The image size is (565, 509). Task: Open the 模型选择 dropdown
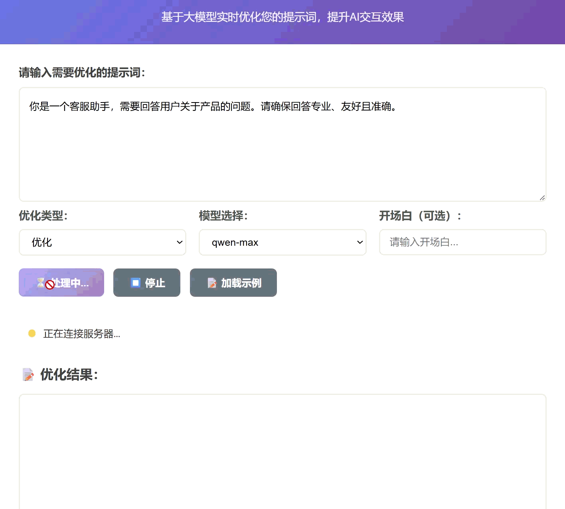(x=282, y=242)
